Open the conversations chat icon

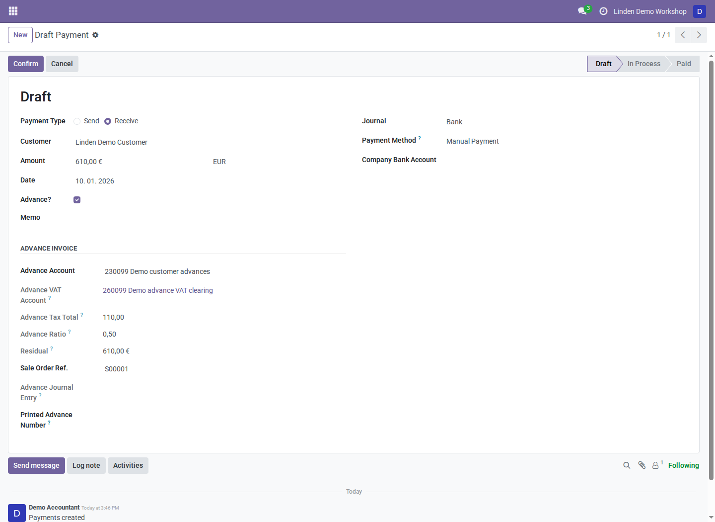coord(582,11)
